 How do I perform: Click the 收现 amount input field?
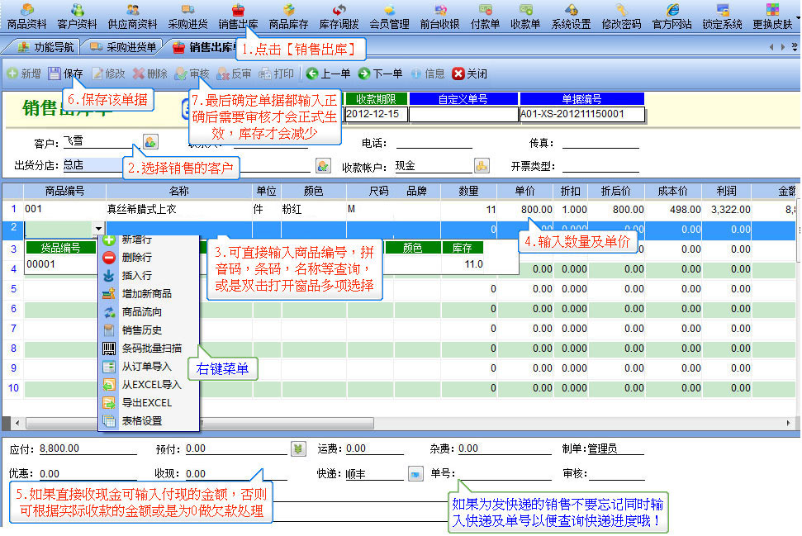pos(223,474)
